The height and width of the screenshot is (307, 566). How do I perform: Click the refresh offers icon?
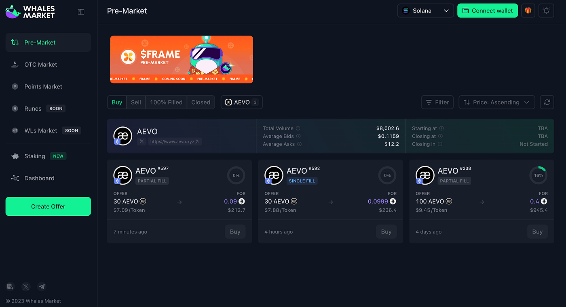[547, 102]
